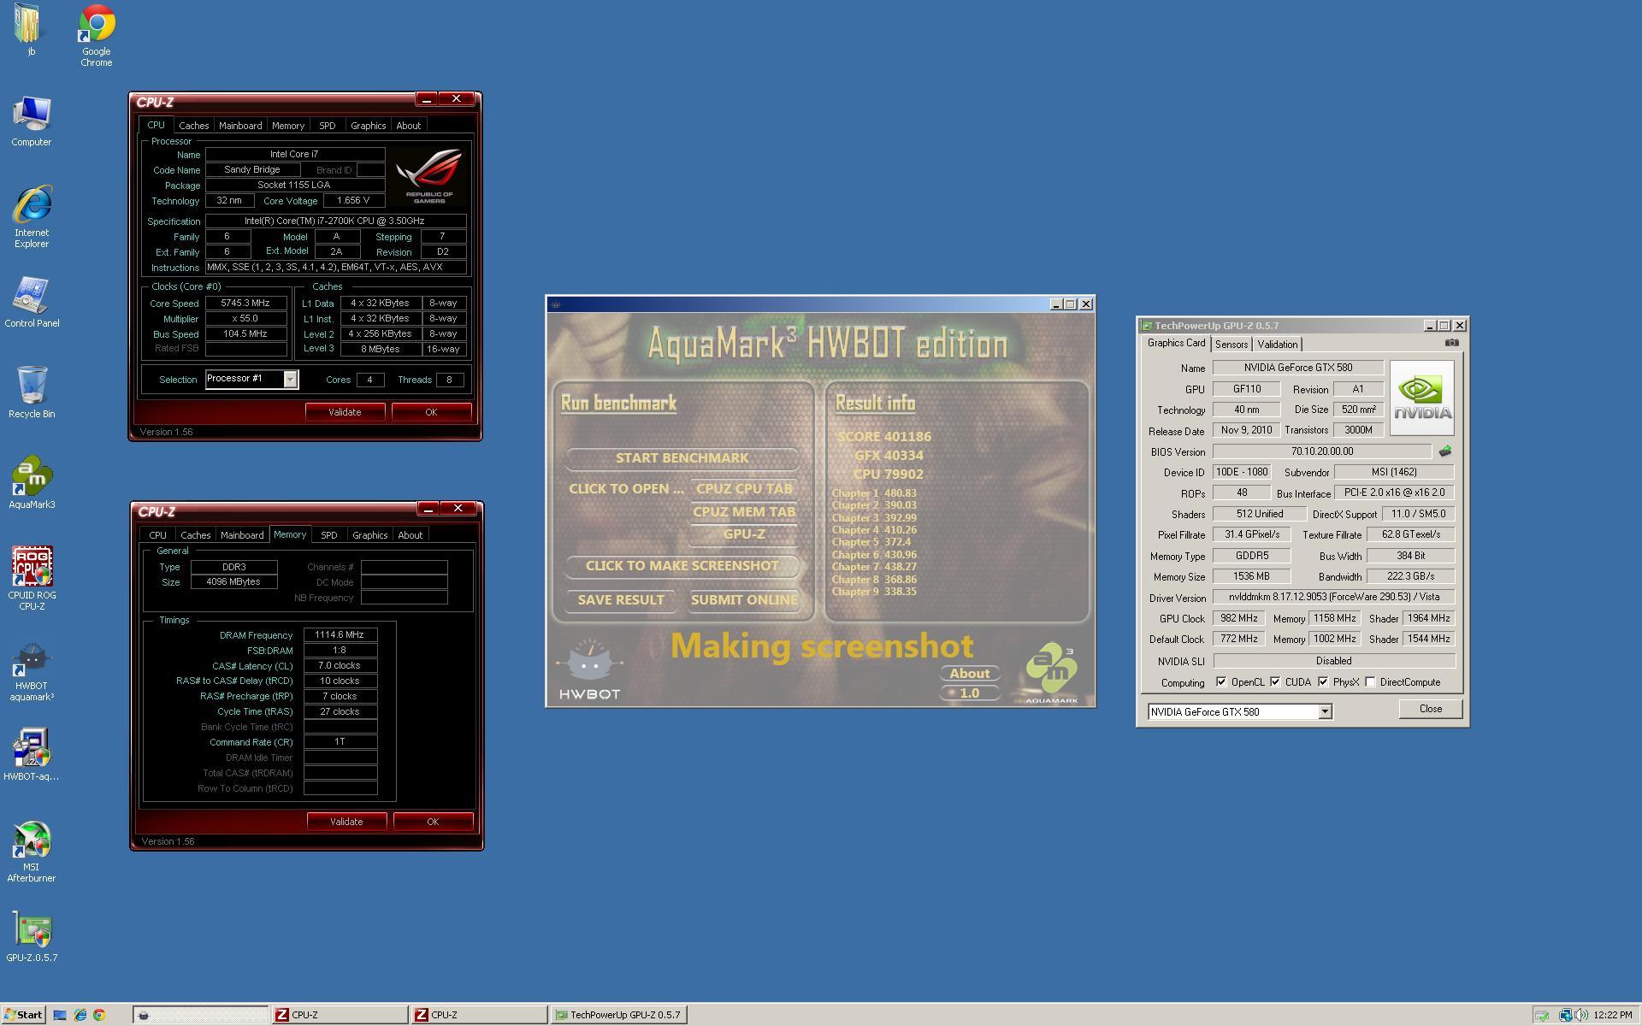The image size is (1642, 1026).
Task: Switch to Validation tab in GPU-Z
Action: pos(1277,345)
